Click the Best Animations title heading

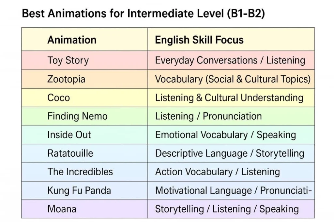[144, 13]
